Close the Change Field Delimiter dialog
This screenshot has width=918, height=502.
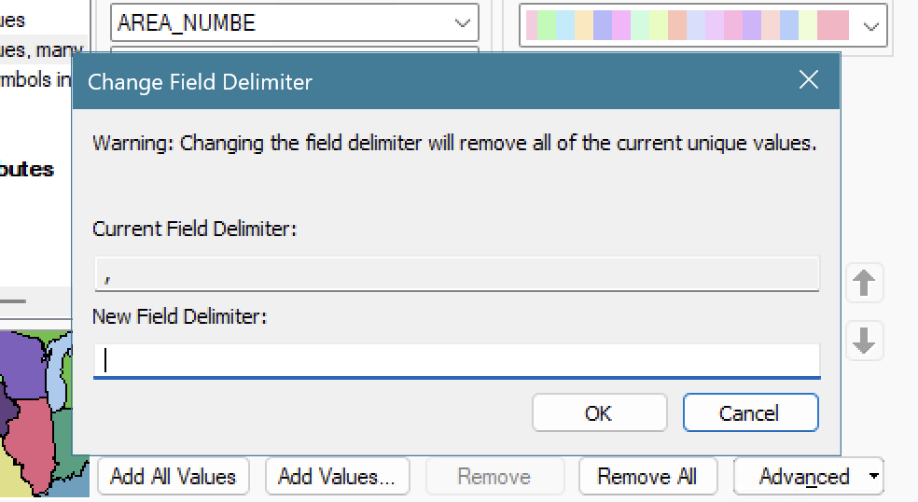click(809, 81)
